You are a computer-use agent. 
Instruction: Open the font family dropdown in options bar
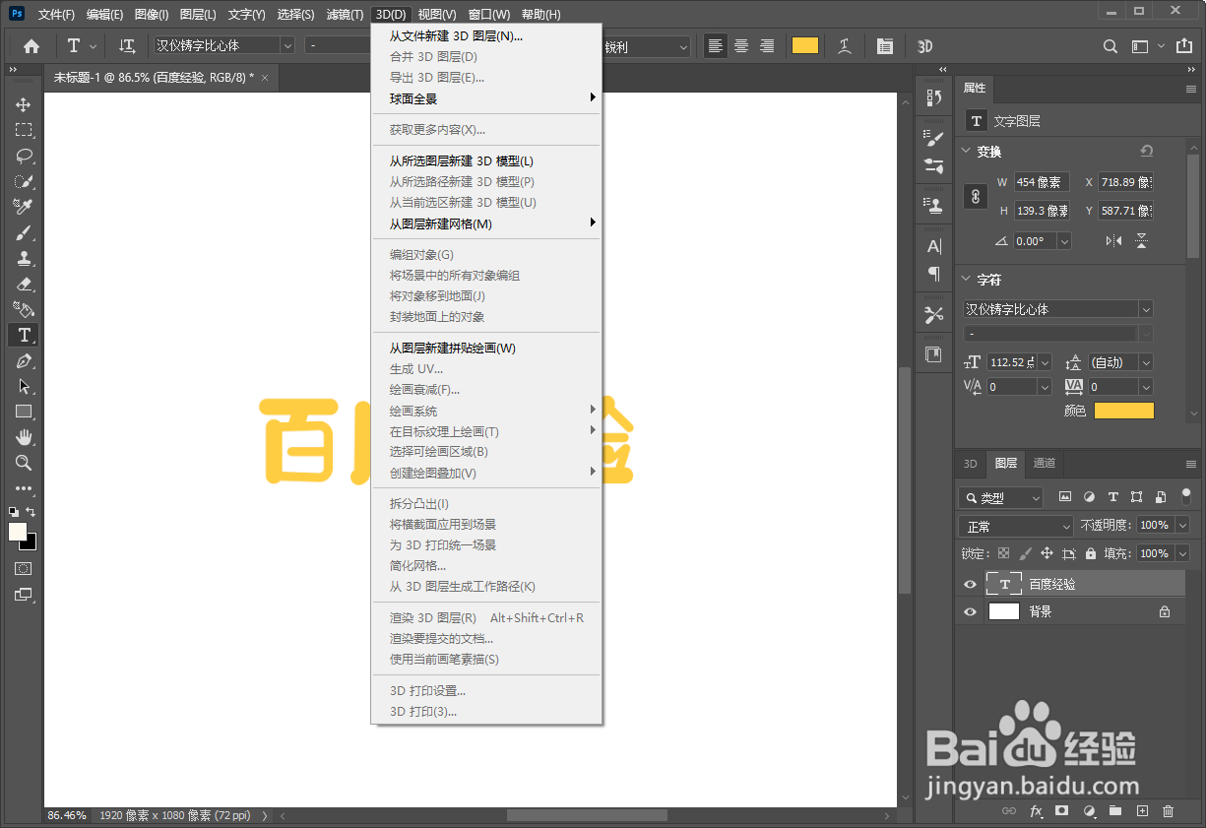tap(287, 45)
